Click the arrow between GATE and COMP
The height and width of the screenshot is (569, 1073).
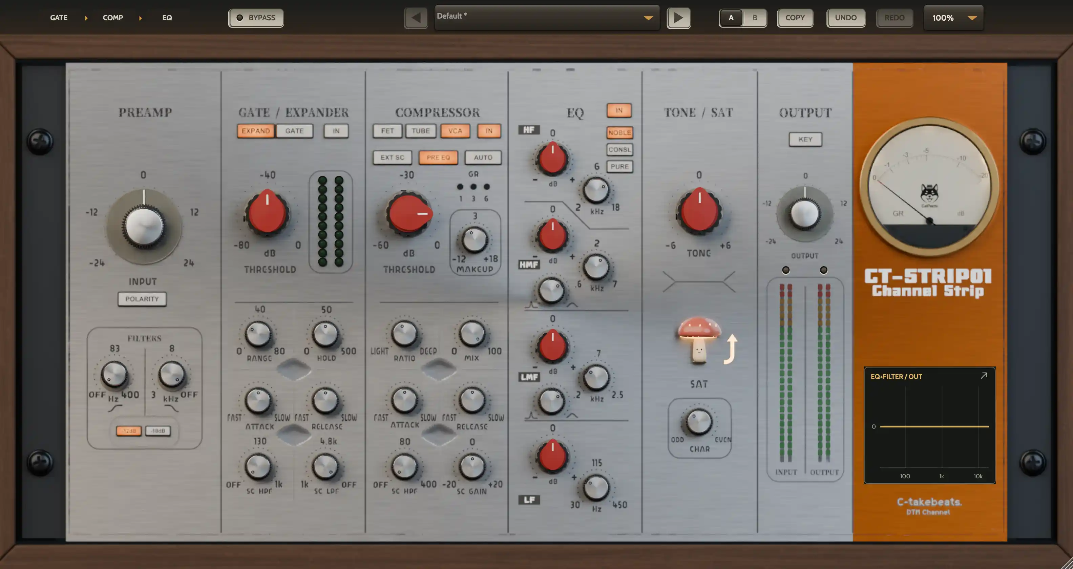86,18
